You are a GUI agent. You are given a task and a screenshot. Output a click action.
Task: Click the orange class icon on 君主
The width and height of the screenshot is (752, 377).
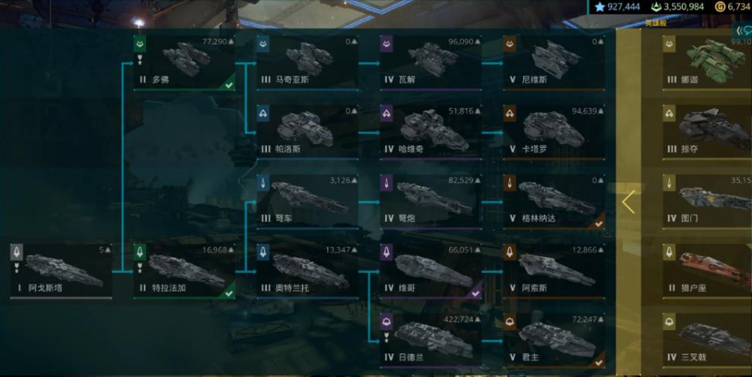[x=510, y=322]
